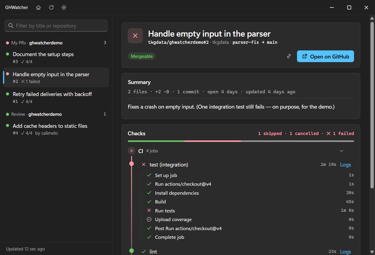Click the green status dot for 'Document the setup steps'
The height and width of the screenshot is (255, 375).
pyautogui.click(x=7, y=54)
